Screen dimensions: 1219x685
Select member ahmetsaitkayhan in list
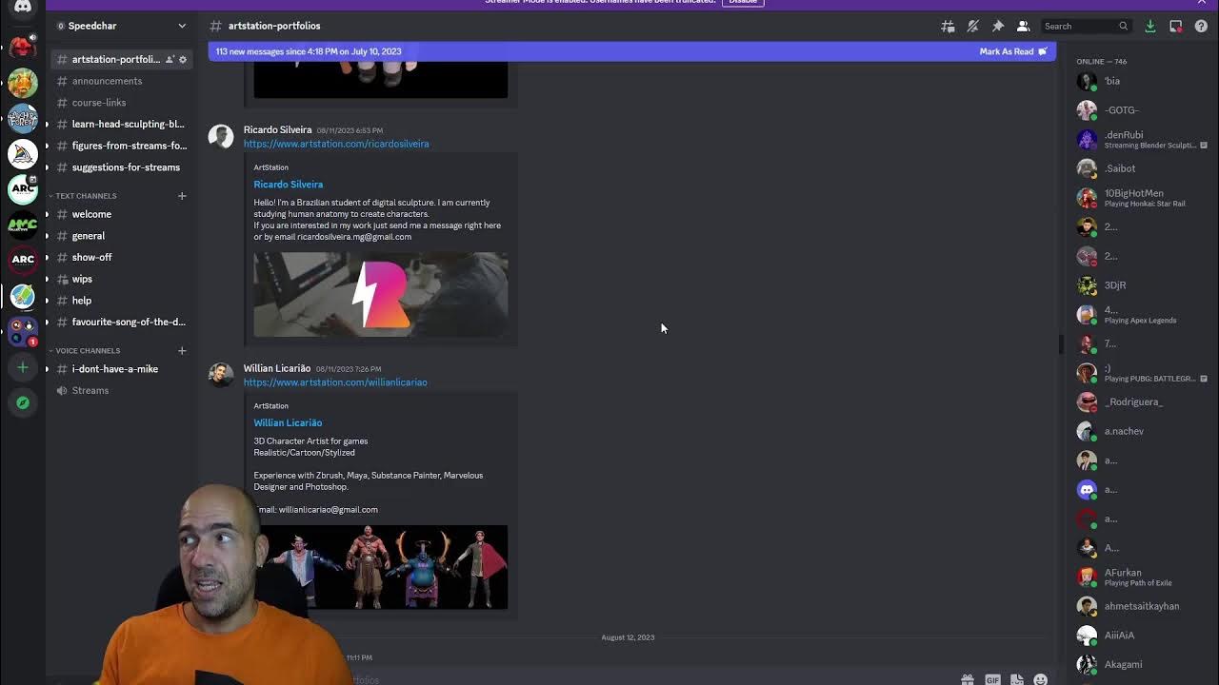click(1141, 606)
